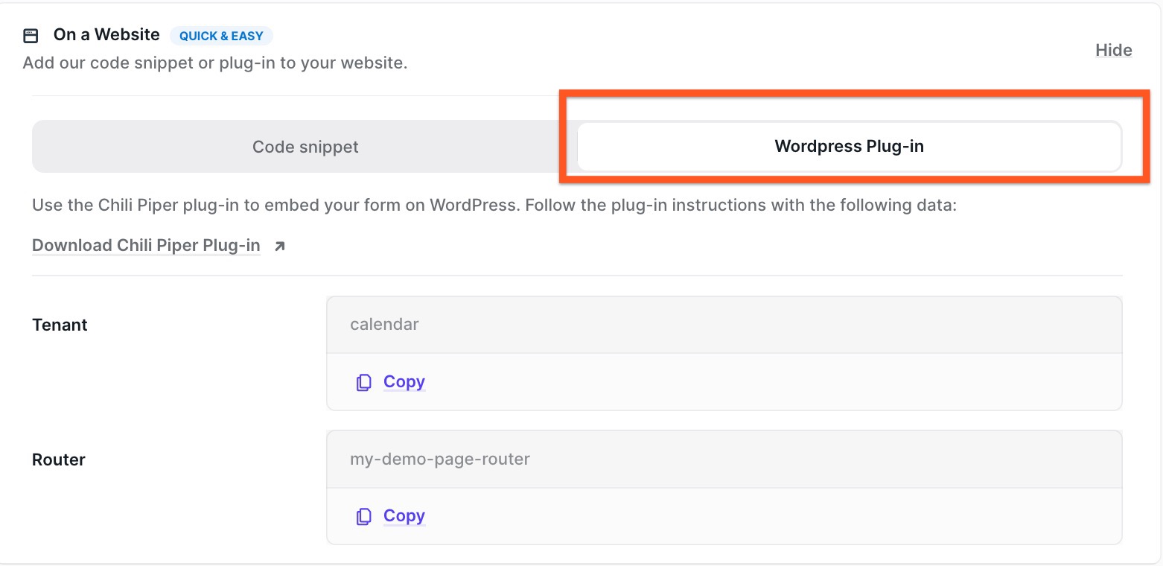Click the browser window icon beside On a Website

point(31,36)
